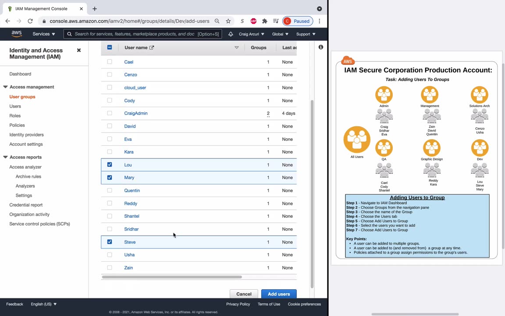This screenshot has width=505, height=316.
Task: Click the horizontal table scrollbar
Action: pyautogui.click(x=172, y=276)
